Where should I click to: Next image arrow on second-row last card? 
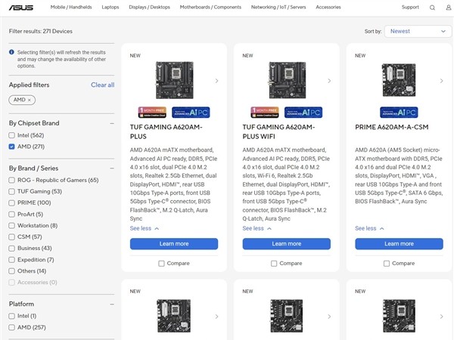[442, 317]
